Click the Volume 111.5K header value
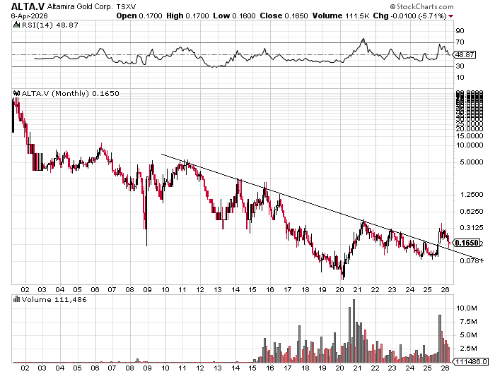The image size is (495, 374). tap(341, 16)
